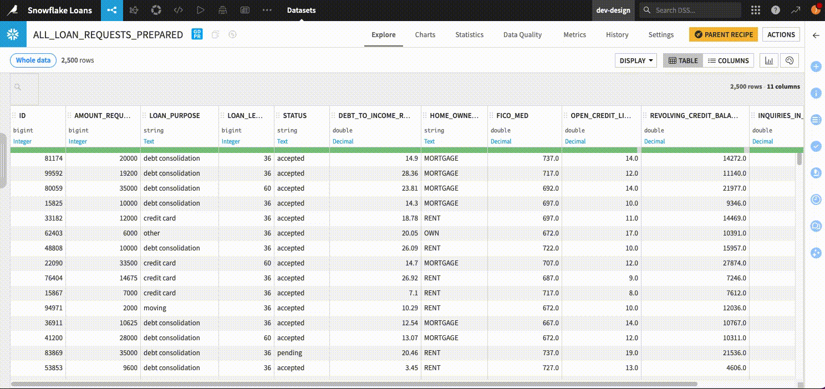Open the Flow icon in top bar
The image size is (825, 389).
[x=112, y=10]
